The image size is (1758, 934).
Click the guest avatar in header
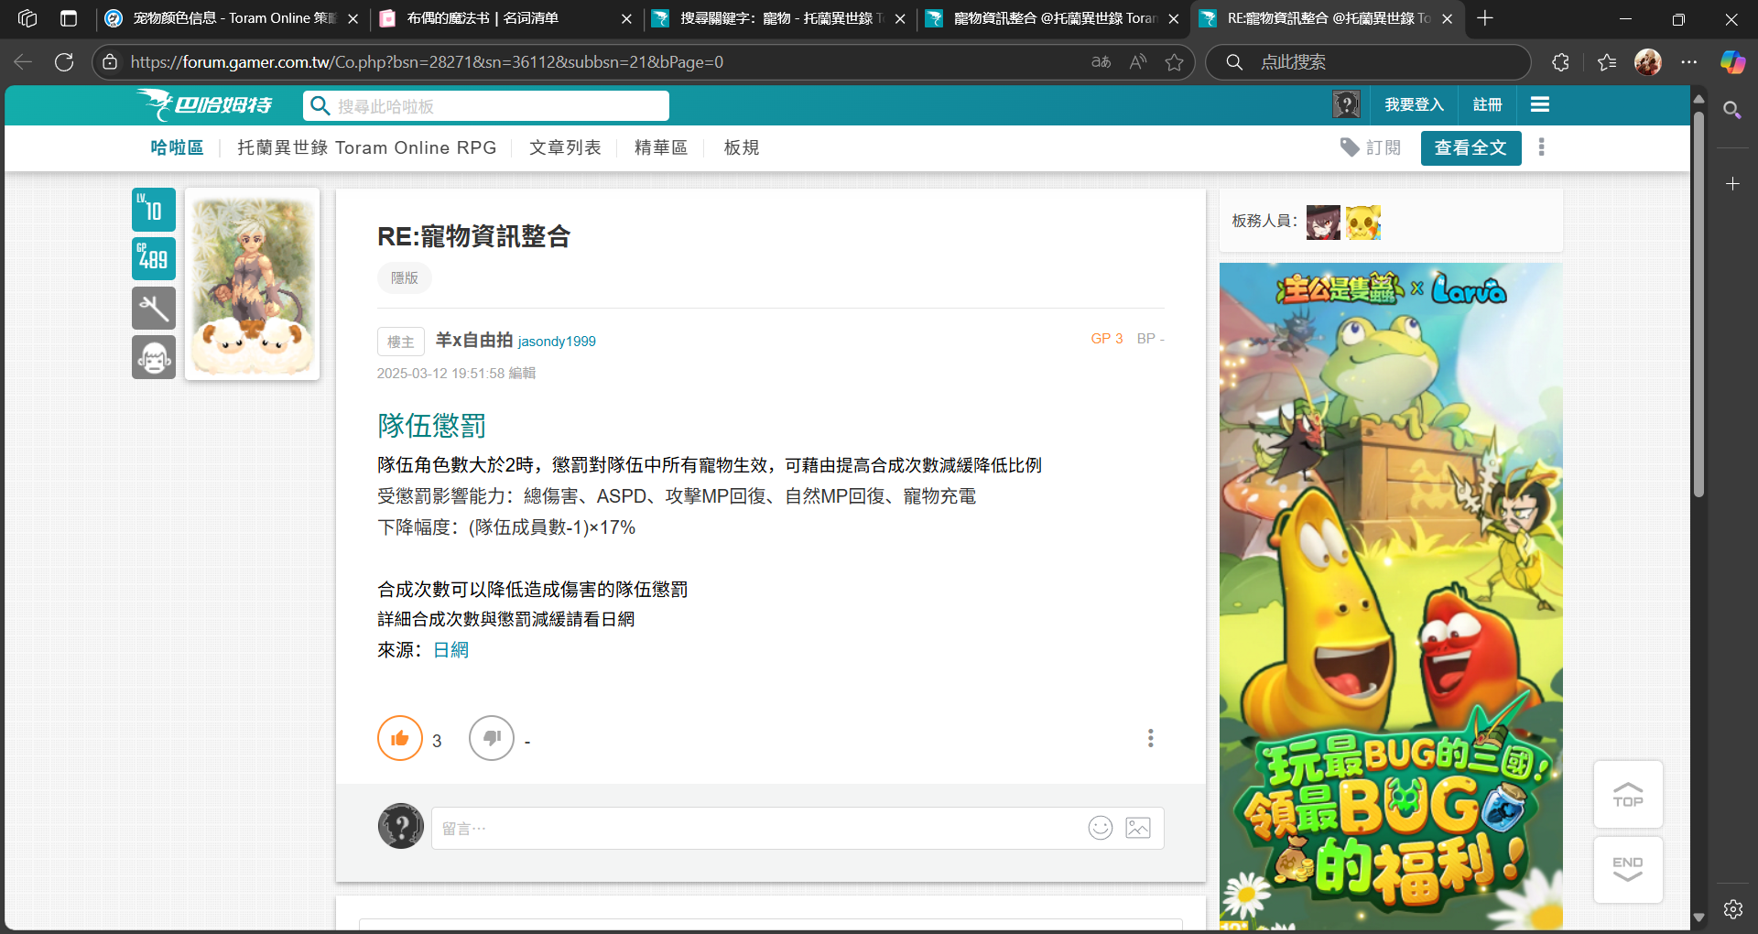[1346, 104]
